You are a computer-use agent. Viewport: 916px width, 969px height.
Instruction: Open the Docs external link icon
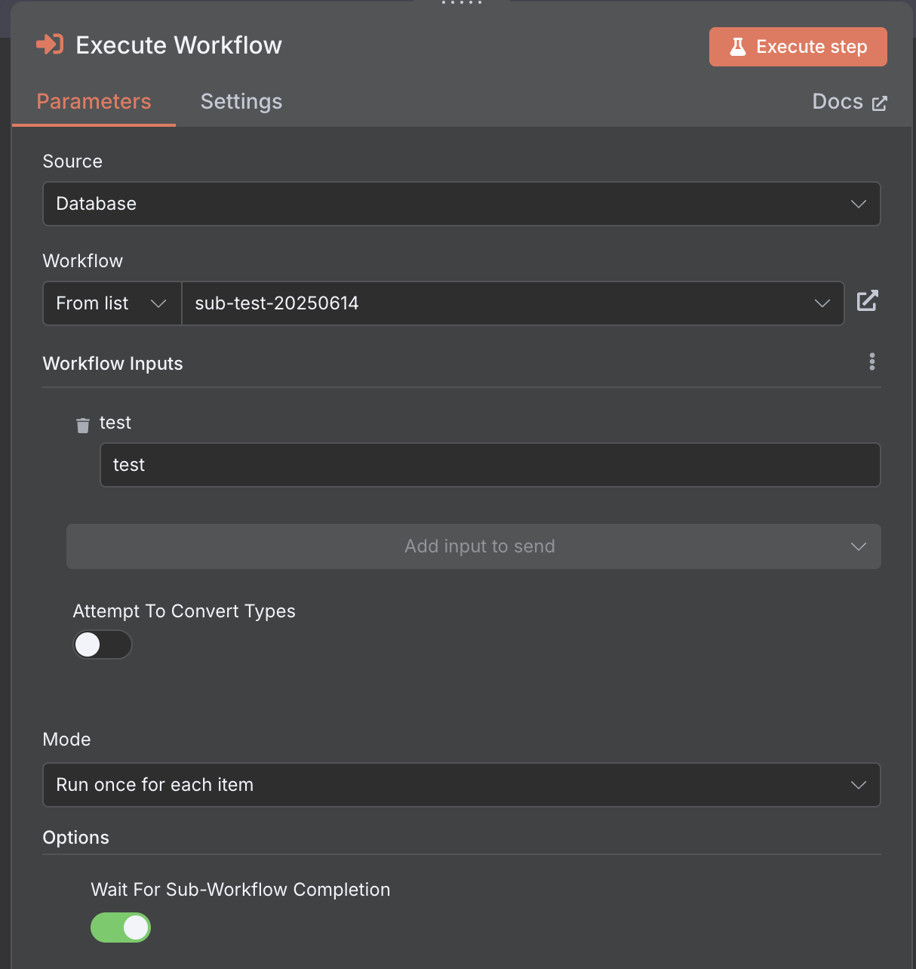pyautogui.click(x=880, y=103)
